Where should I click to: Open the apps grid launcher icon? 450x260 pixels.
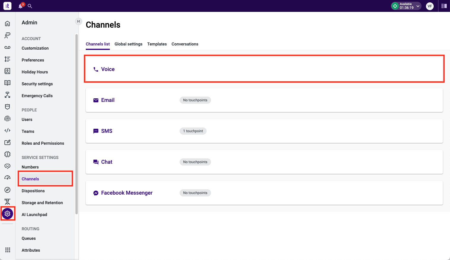[8, 250]
